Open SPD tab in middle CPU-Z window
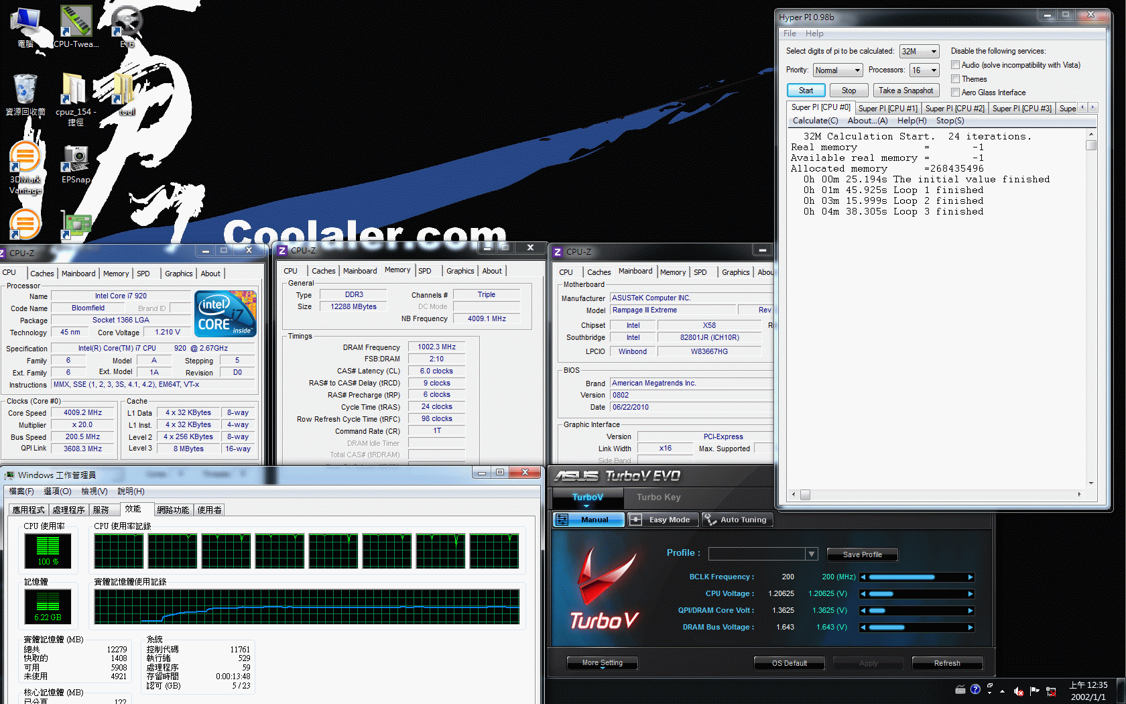 pos(425,271)
